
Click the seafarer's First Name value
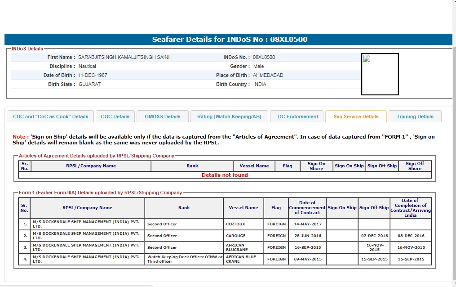click(124, 58)
